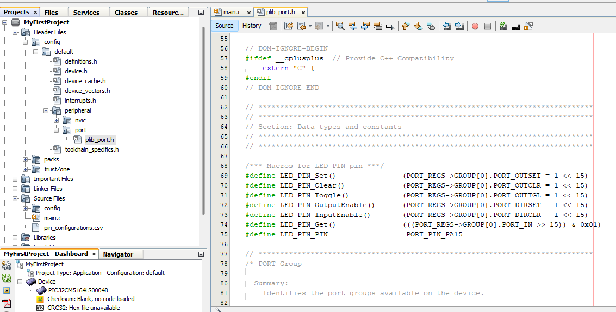Switch to the main.c editor tab
616x312 pixels.
[x=232, y=11]
